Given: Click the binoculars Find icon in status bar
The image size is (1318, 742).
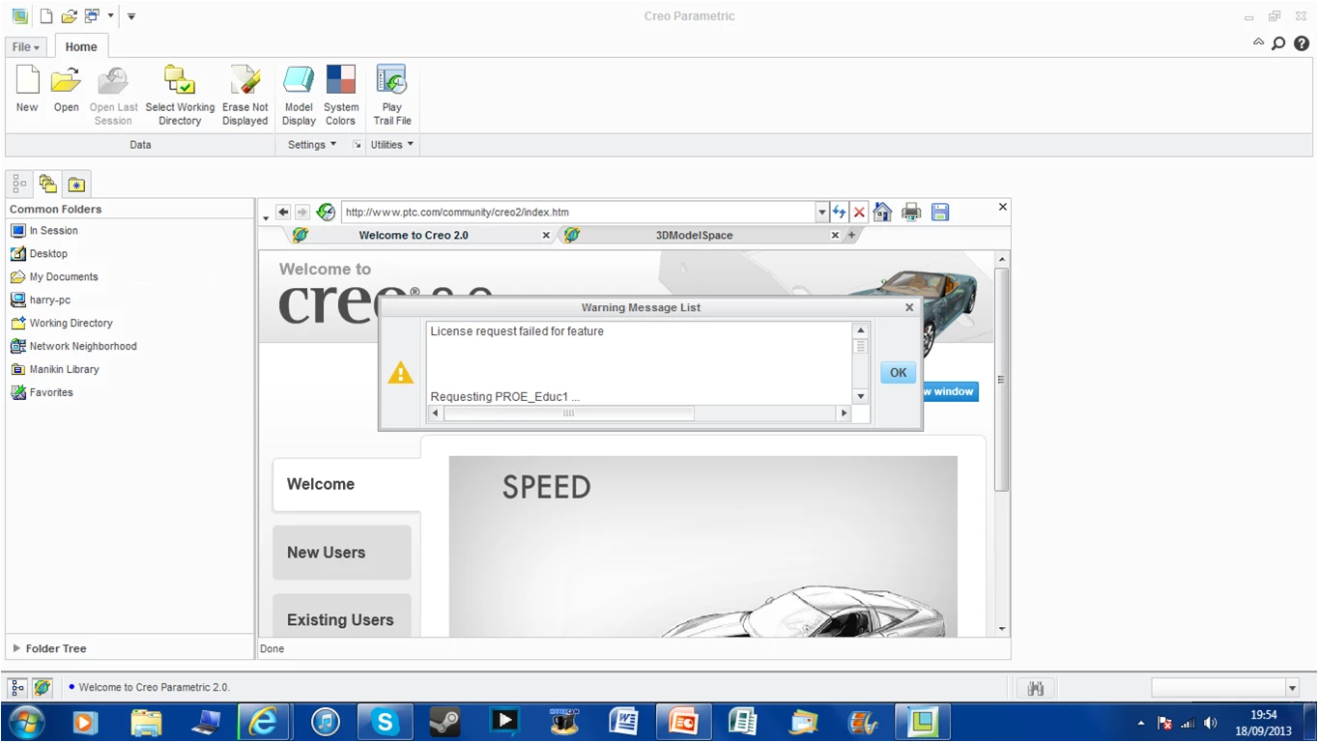Looking at the screenshot, I should [x=1036, y=688].
